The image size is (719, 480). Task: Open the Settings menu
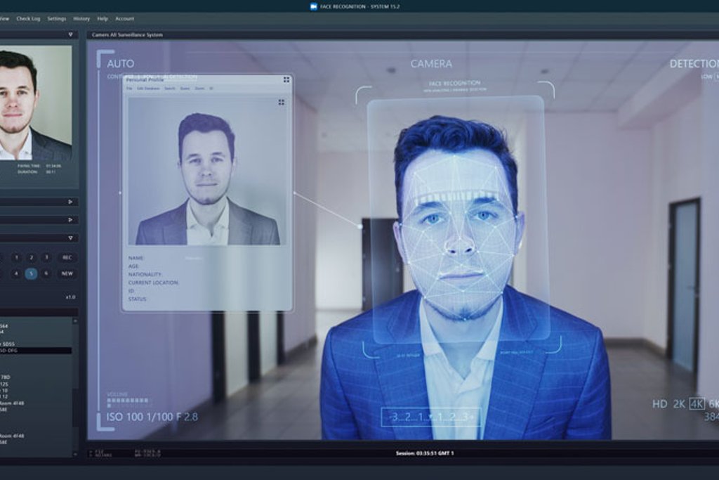pyautogui.click(x=56, y=19)
